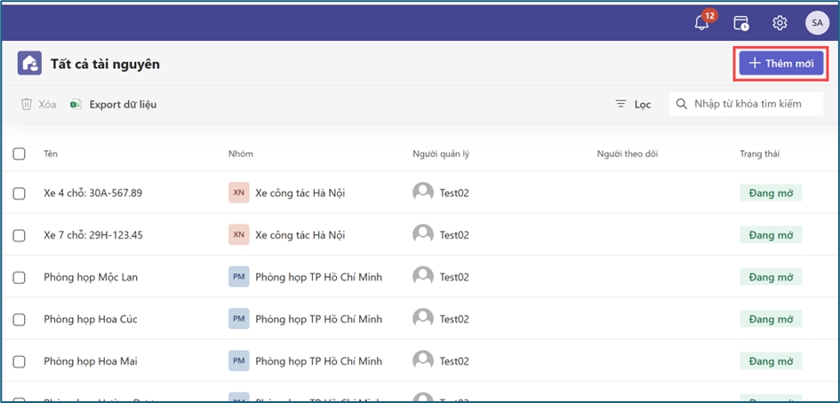
Task: Click the XN group badge for 30A-567.89
Action: [x=239, y=193]
